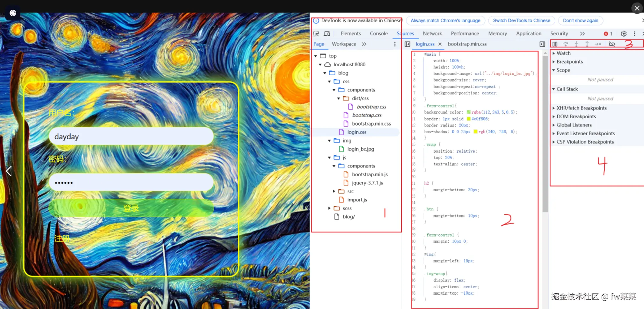Click Step out of current function
The width and height of the screenshot is (644, 309).
(x=587, y=44)
